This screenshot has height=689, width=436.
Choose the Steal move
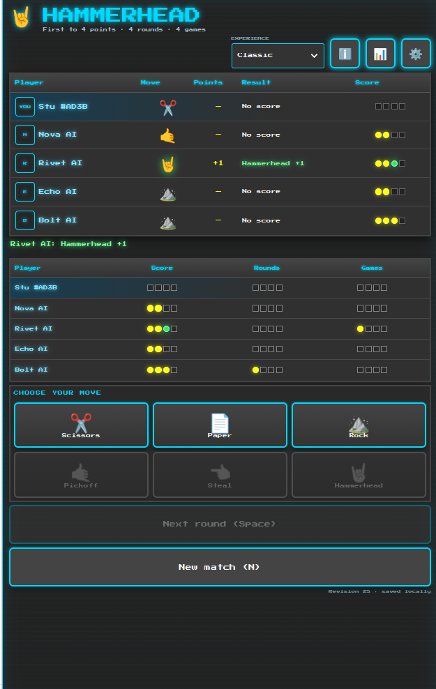tap(220, 475)
